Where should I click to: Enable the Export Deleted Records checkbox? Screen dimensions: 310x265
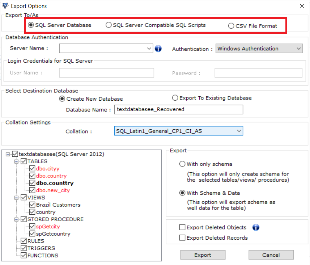(x=183, y=238)
